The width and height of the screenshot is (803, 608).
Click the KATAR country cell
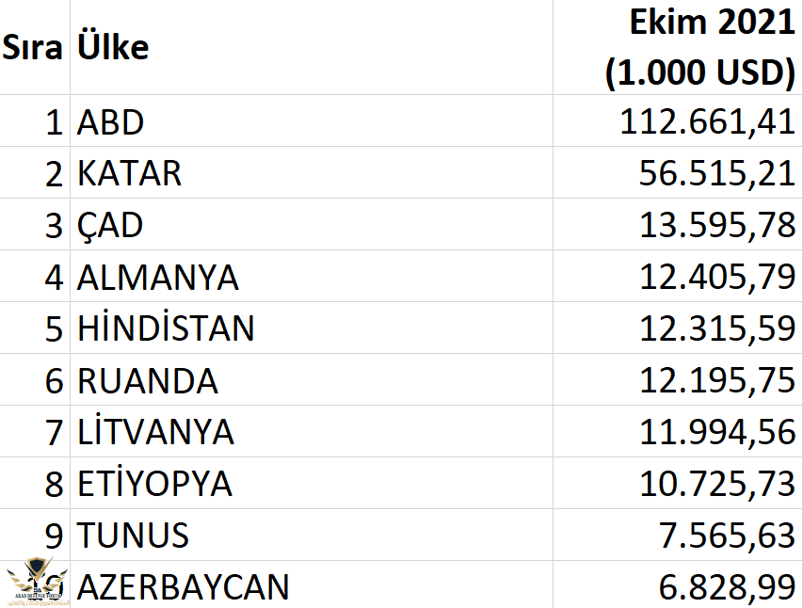[312, 172]
